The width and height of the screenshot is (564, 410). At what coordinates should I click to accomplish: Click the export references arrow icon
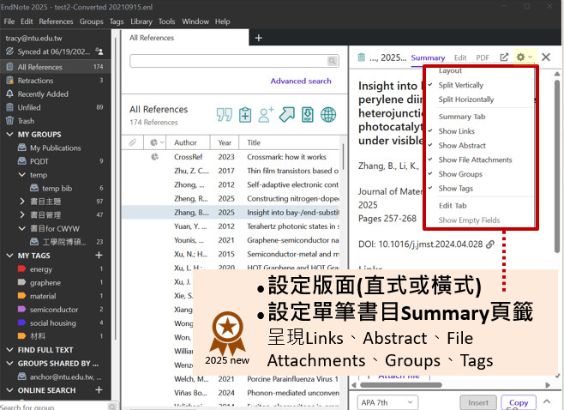(286, 114)
